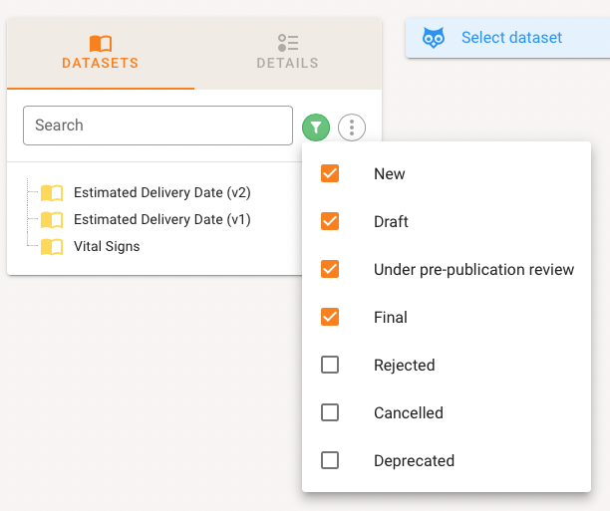
Task: Tick the Deprecated status checkbox
Action: tap(330, 460)
